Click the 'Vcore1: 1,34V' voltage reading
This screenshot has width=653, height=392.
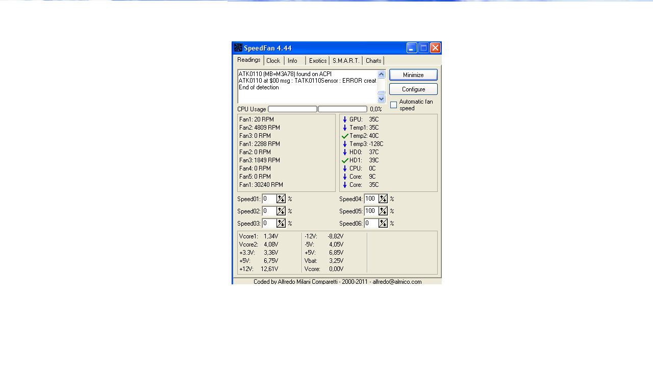[259, 236]
